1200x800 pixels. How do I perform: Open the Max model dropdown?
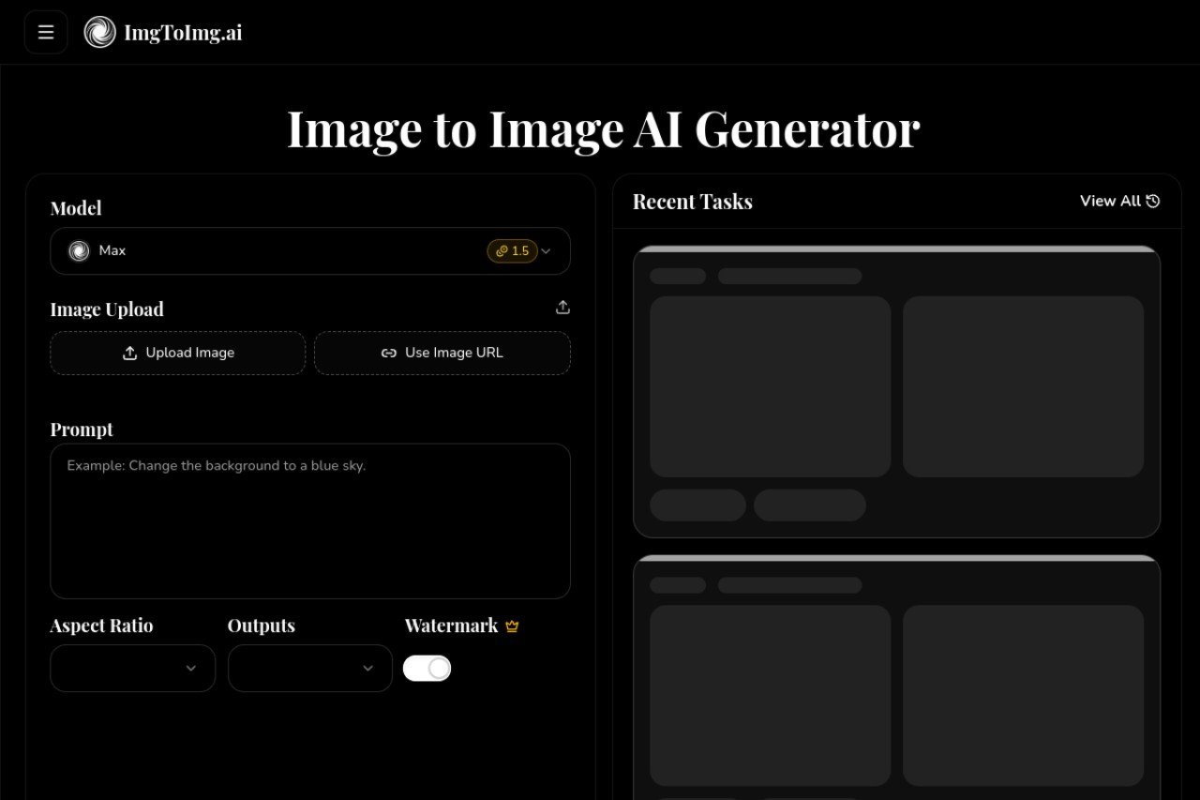click(x=310, y=251)
